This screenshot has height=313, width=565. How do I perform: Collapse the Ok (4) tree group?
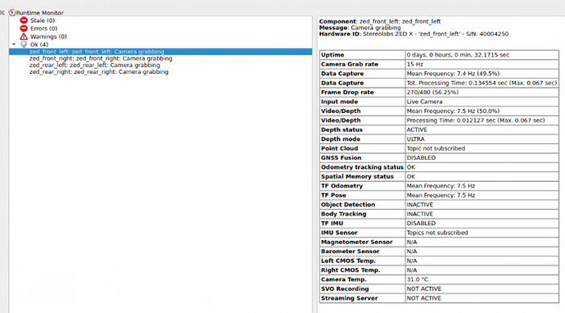(14, 44)
